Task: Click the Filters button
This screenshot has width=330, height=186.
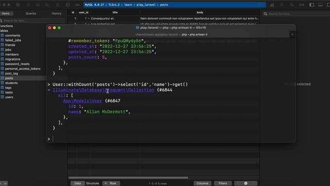Action: point(223,183)
